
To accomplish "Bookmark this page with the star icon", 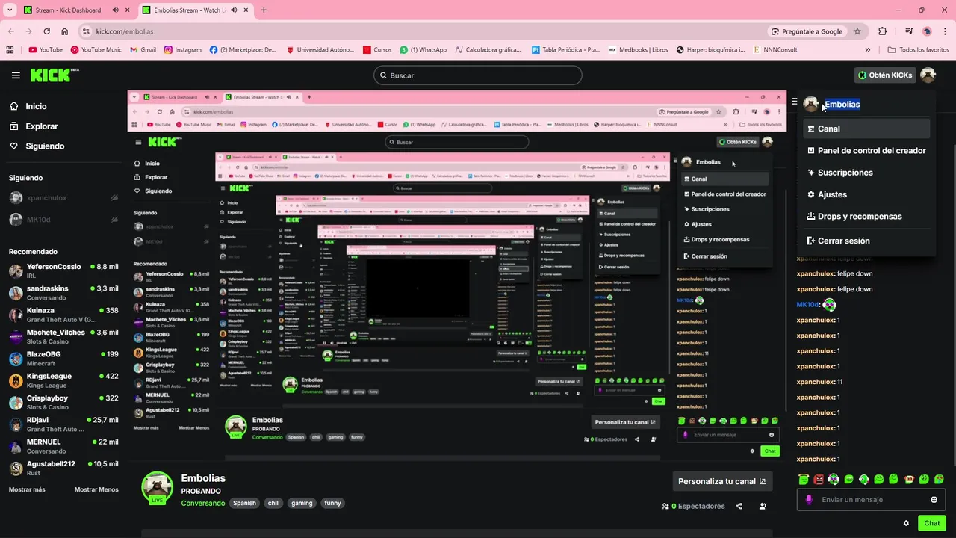I will (x=857, y=31).
